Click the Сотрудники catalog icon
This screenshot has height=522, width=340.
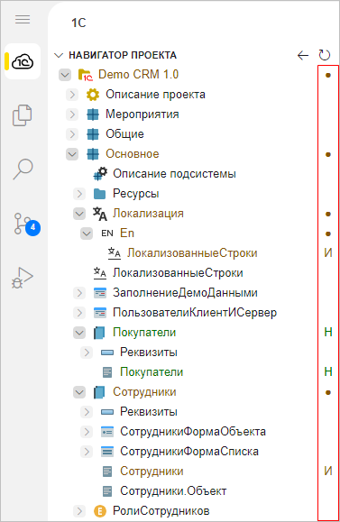point(99,392)
